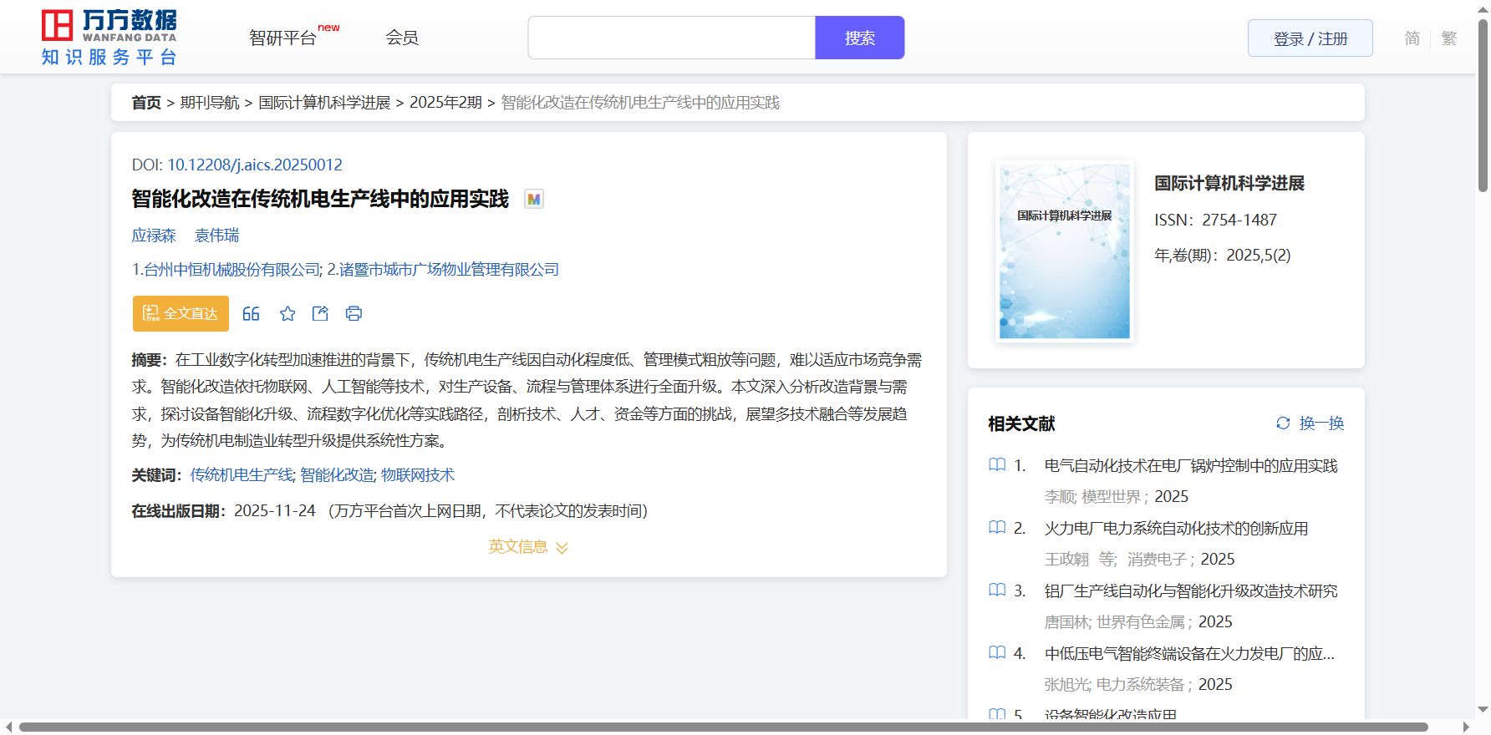This screenshot has width=1491, height=735.
Task: Click the quote citation icon
Action: coord(251,314)
